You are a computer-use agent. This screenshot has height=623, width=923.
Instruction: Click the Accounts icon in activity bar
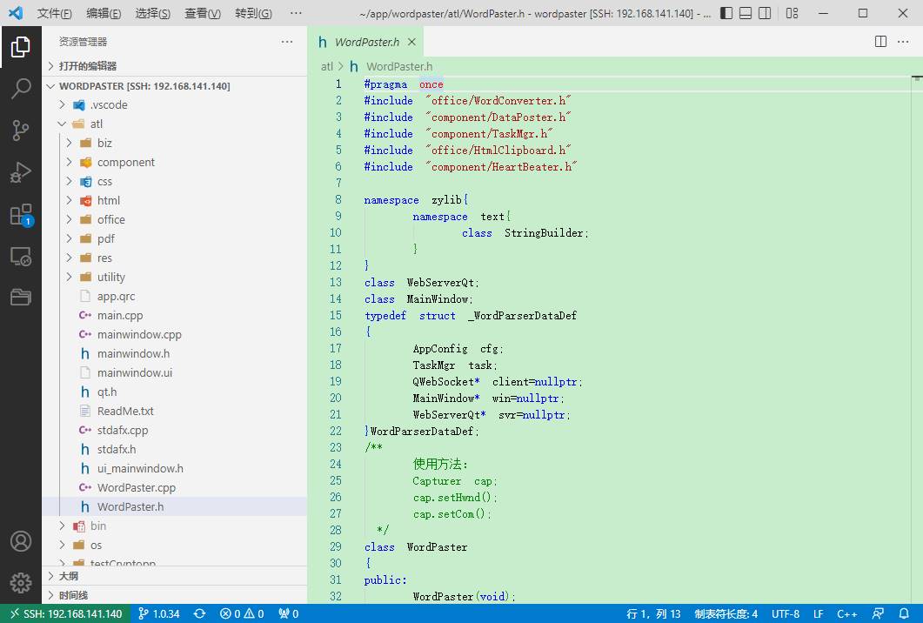(x=21, y=540)
